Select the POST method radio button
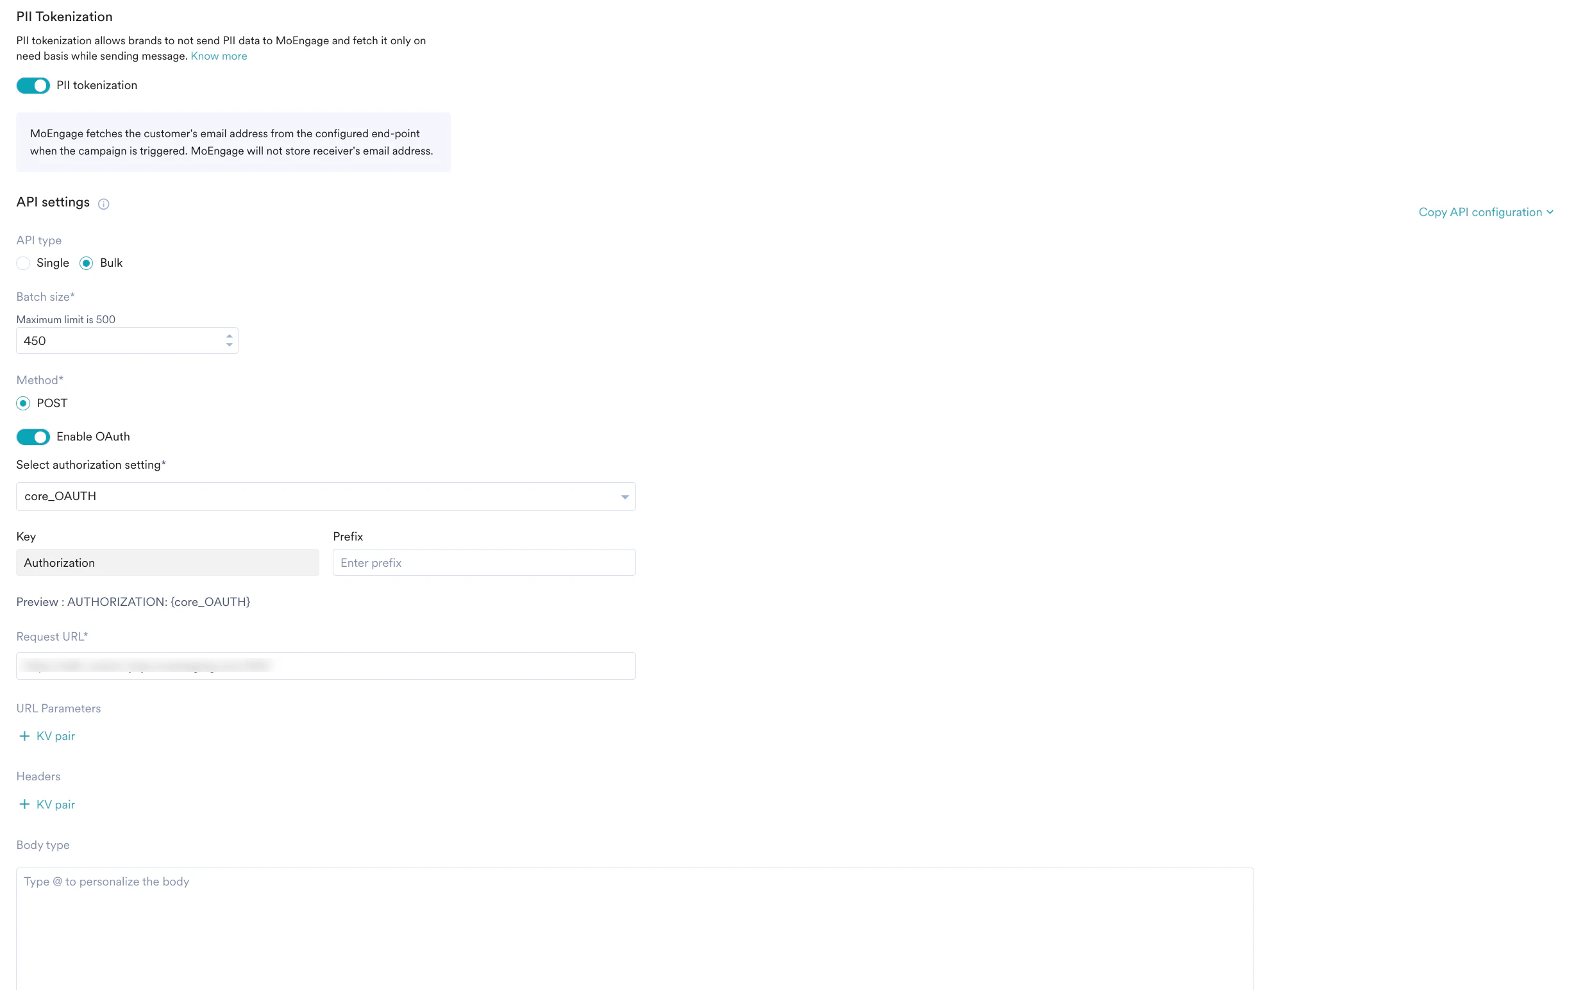Image resolution: width=1576 pixels, height=990 pixels. [24, 403]
